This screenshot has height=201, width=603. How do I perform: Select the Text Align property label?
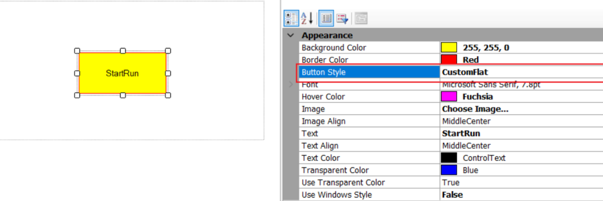tap(320, 146)
